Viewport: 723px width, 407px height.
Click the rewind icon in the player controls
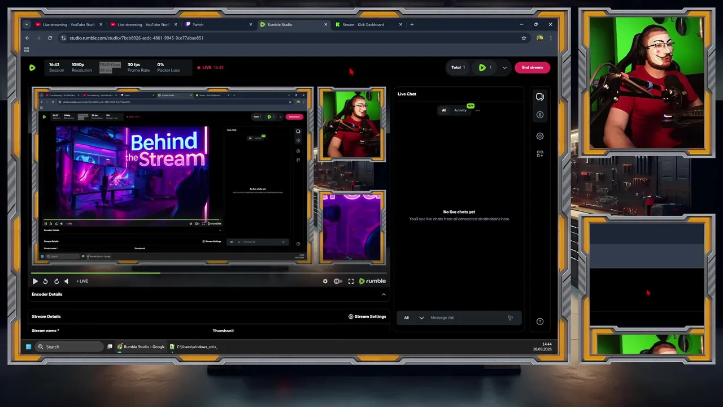pyautogui.click(x=45, y=281)
